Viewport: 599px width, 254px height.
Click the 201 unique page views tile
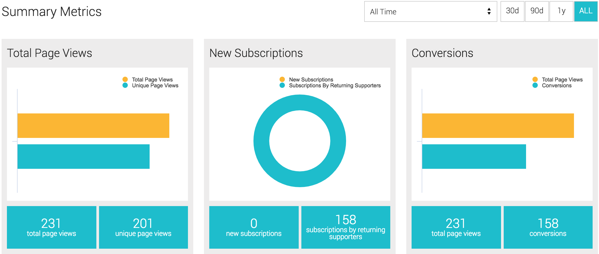pyautogui.click(x=143, y=227)
